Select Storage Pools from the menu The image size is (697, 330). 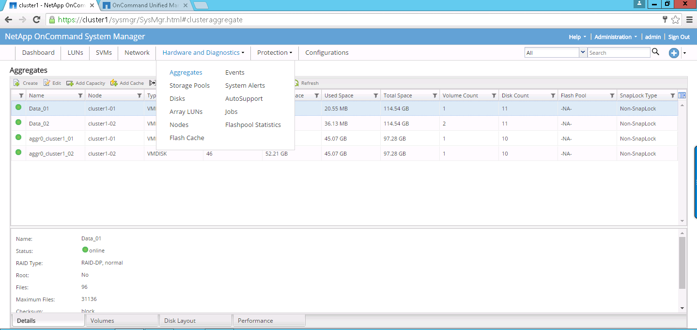(189, 85)
